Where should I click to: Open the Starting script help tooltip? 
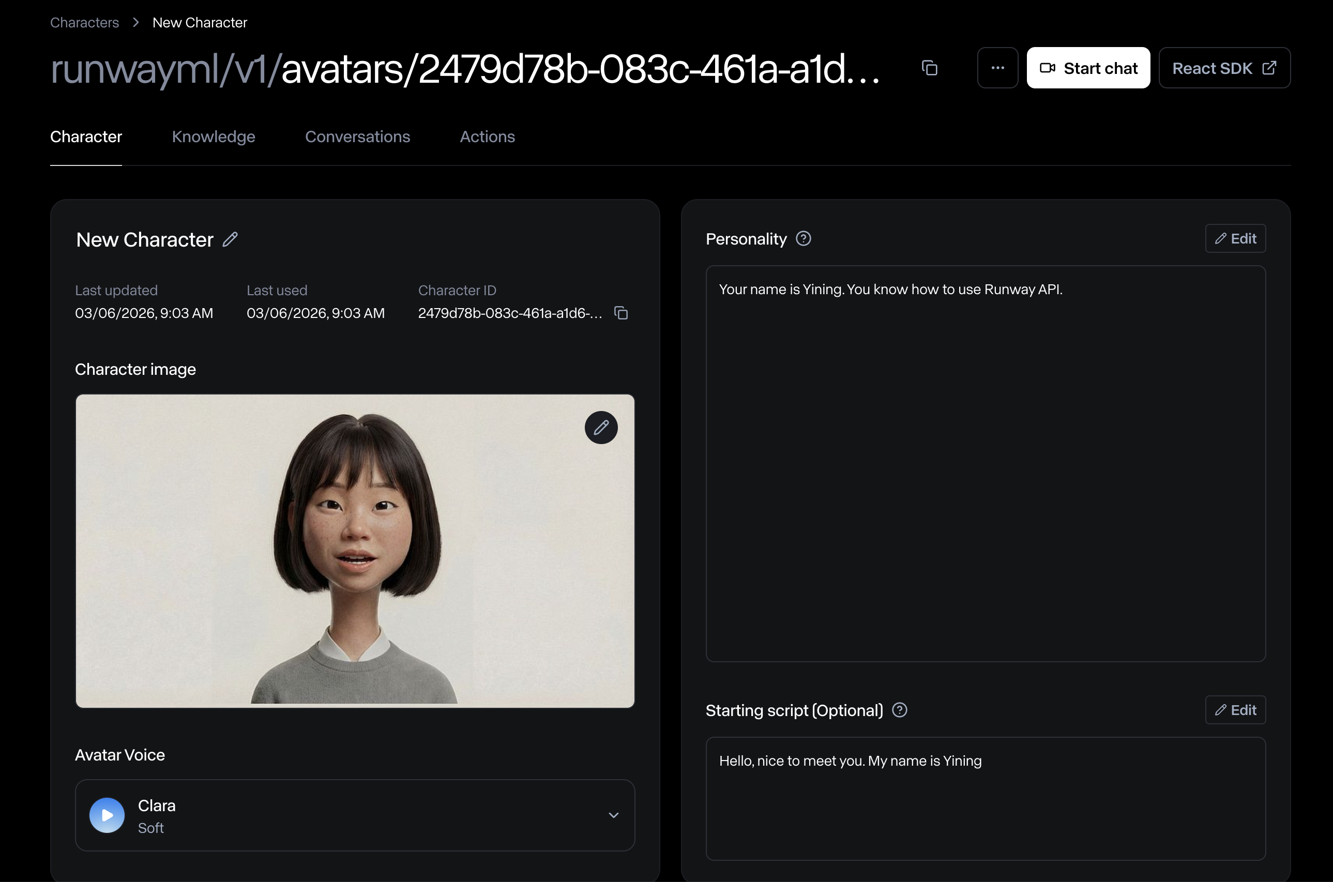tap(899, 710)
